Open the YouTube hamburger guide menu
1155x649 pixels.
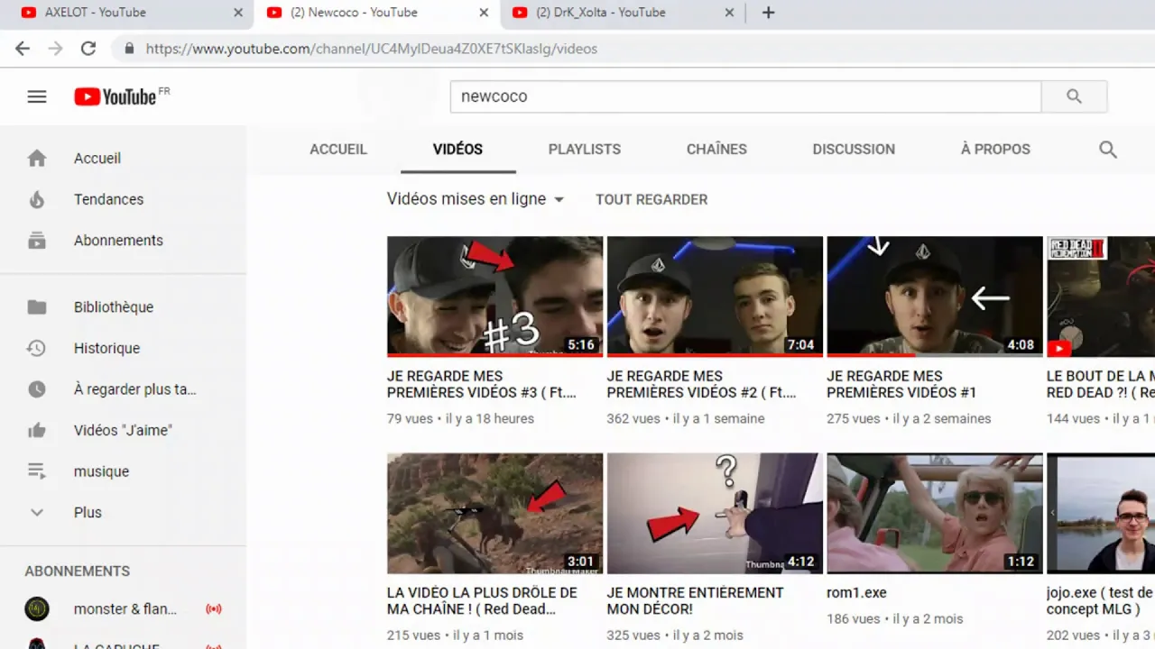[37, 96]
